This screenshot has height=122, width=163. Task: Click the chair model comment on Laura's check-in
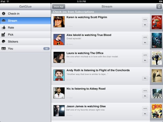92,57
